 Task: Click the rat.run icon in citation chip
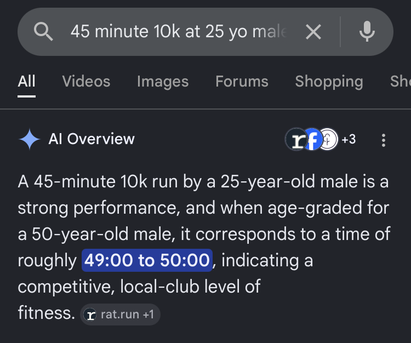(90, 315)
